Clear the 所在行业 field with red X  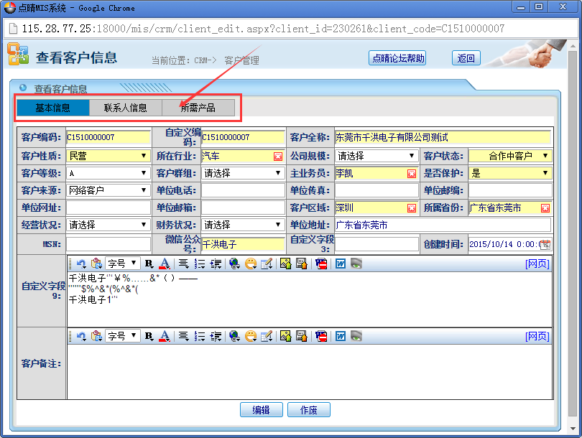(x=278, y=156)
